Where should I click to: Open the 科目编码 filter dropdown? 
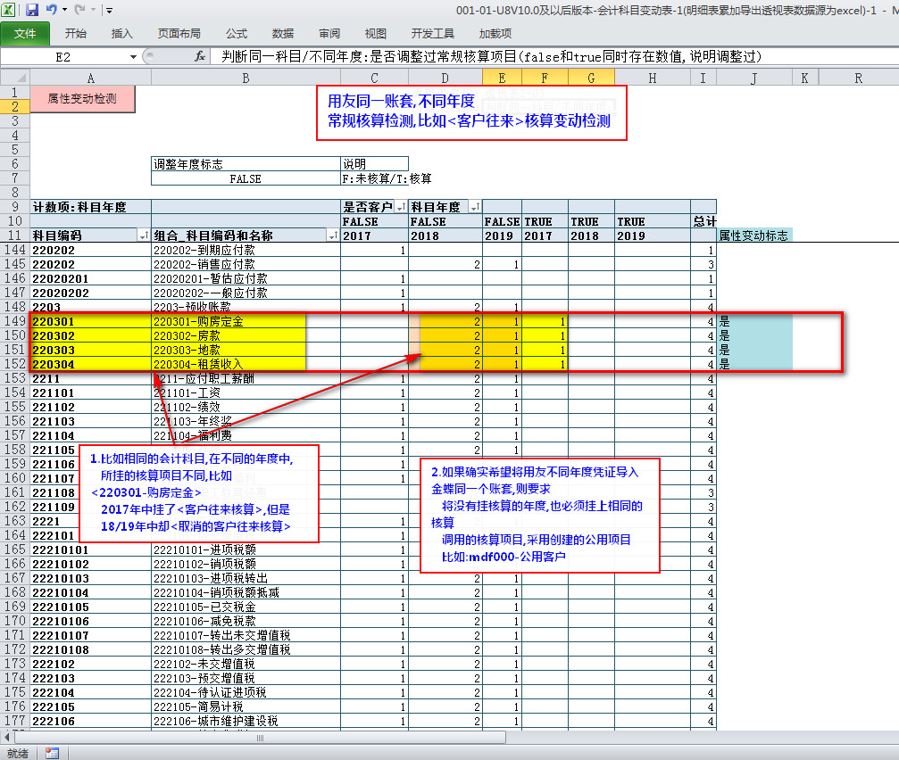[144, 235]
